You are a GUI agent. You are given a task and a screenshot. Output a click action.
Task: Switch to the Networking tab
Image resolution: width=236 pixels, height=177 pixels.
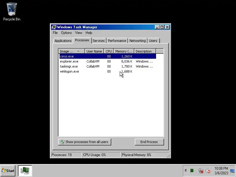click(137, 41)
